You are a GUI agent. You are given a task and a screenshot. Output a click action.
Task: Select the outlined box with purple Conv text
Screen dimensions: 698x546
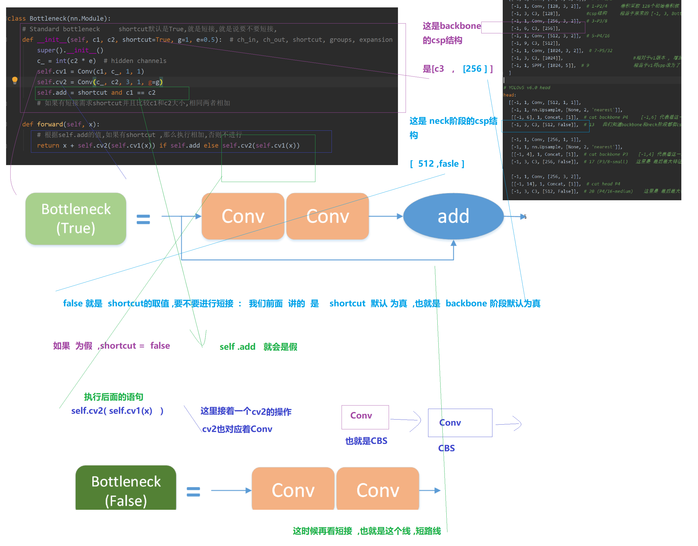click(x=365, y=417)
